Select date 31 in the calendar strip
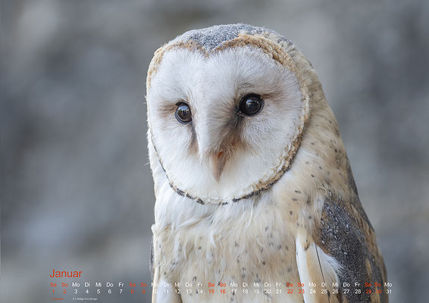This screenshot has width=429, height=303. point(389,292)
